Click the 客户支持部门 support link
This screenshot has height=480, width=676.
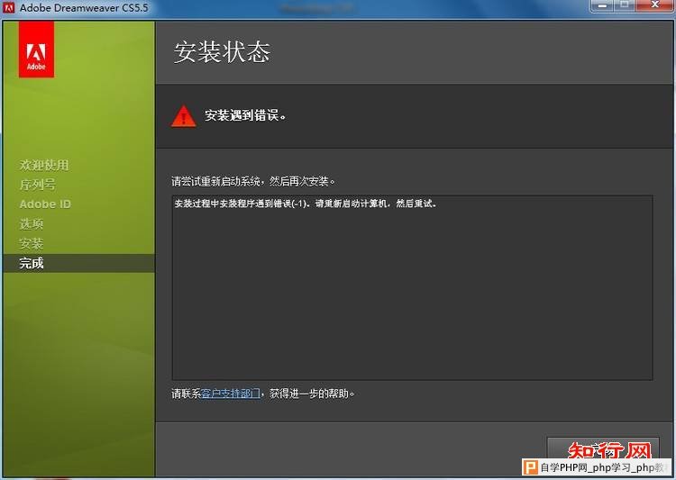231,394
